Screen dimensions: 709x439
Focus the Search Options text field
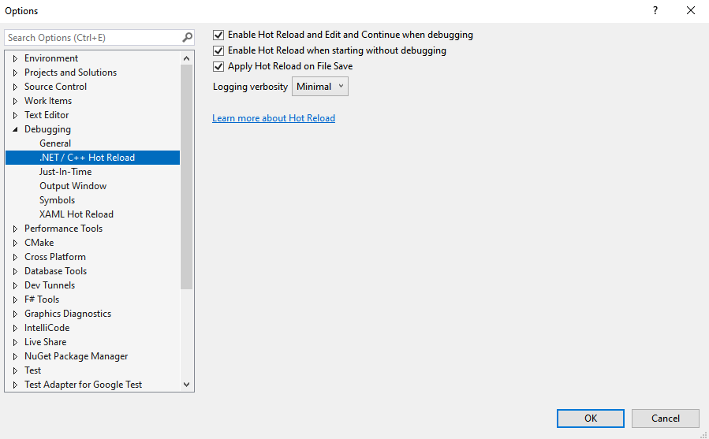point(91,38)
